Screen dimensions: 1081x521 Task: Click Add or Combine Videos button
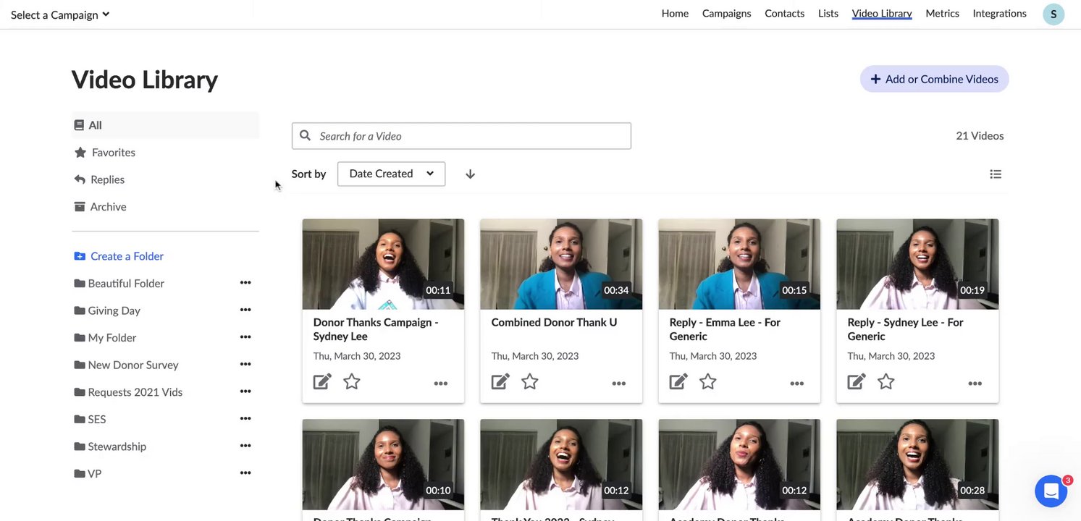pyautogui.click(x=934, y=79)
